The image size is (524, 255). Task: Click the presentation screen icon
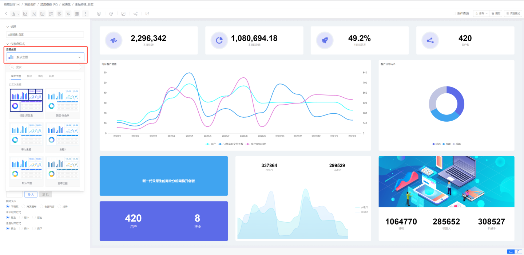pos(99,13)
